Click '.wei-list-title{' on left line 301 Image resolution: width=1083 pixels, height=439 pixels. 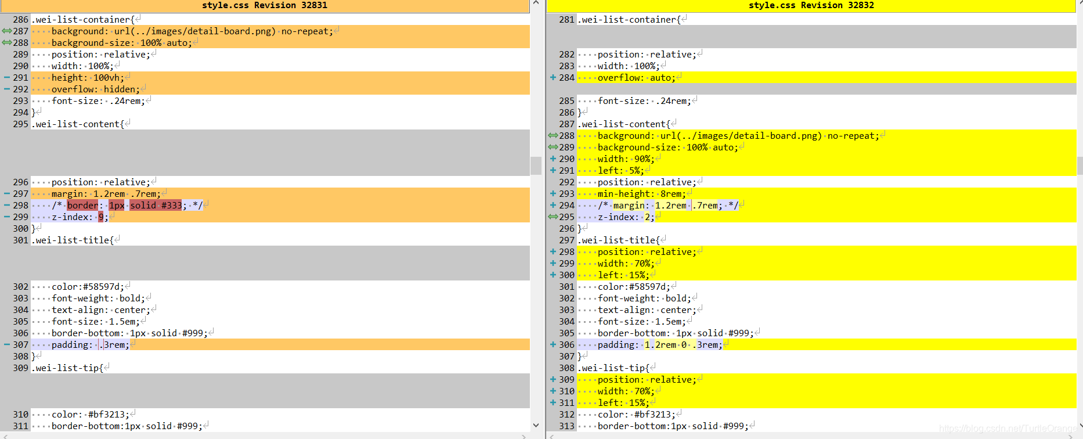point(73,240)
